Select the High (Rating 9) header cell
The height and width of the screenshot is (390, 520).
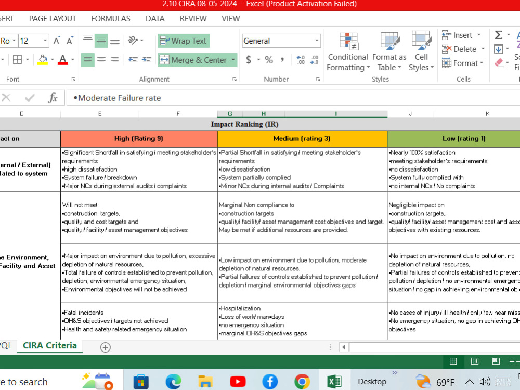[139, 139]
